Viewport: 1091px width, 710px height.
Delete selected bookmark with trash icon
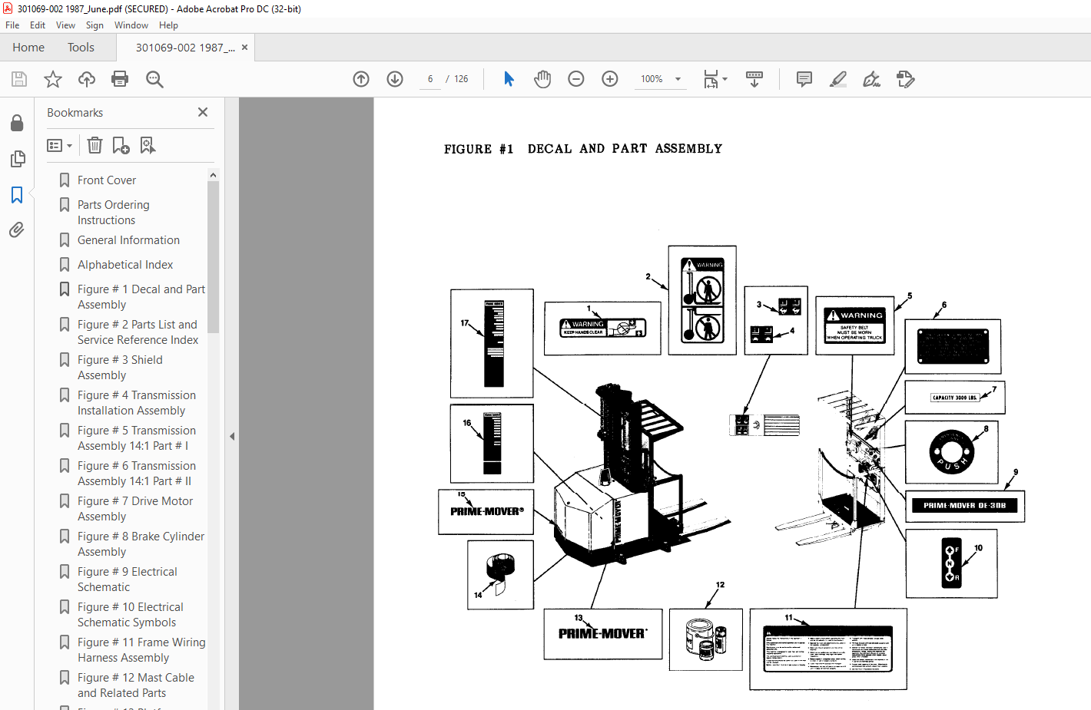pyautogui.click(x=95, y=145)
